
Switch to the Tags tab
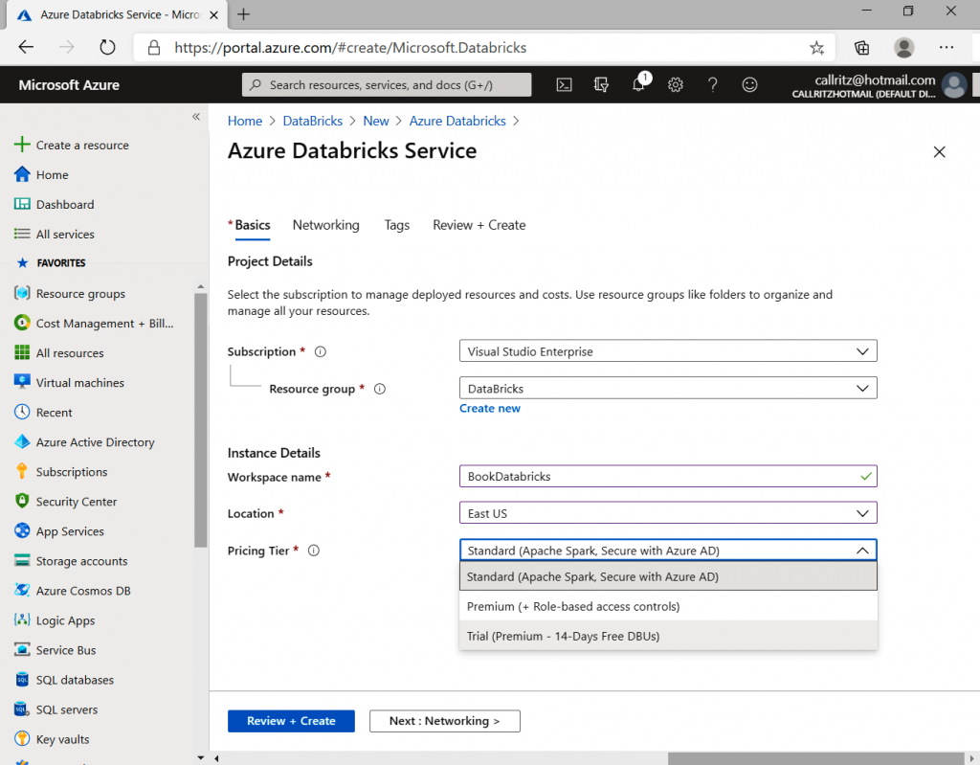click(396, 225)
